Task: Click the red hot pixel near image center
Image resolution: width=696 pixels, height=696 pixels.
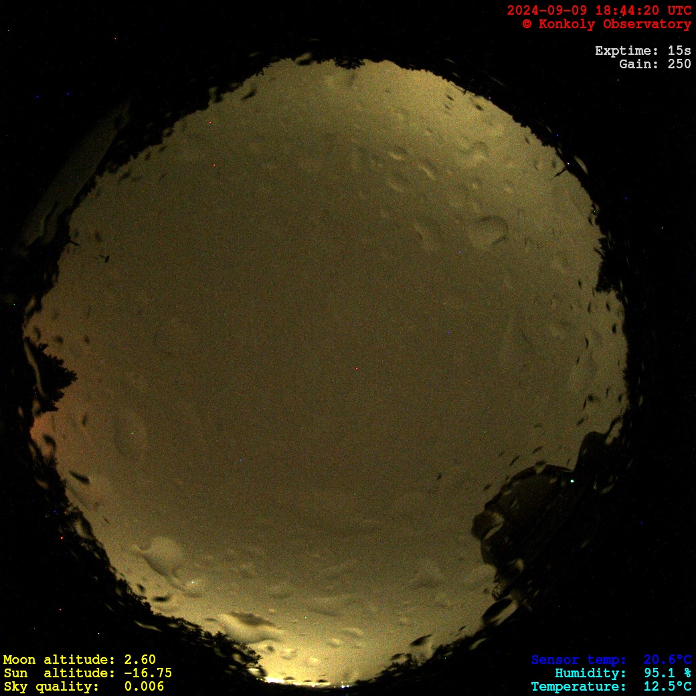Action: click(x=356, y=368)
